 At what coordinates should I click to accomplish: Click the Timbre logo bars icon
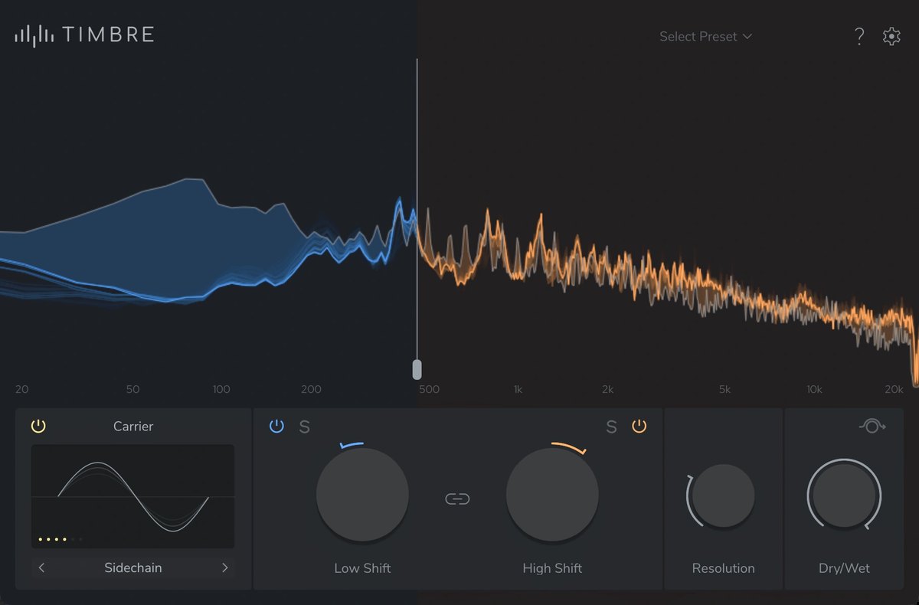pos(34,35)
